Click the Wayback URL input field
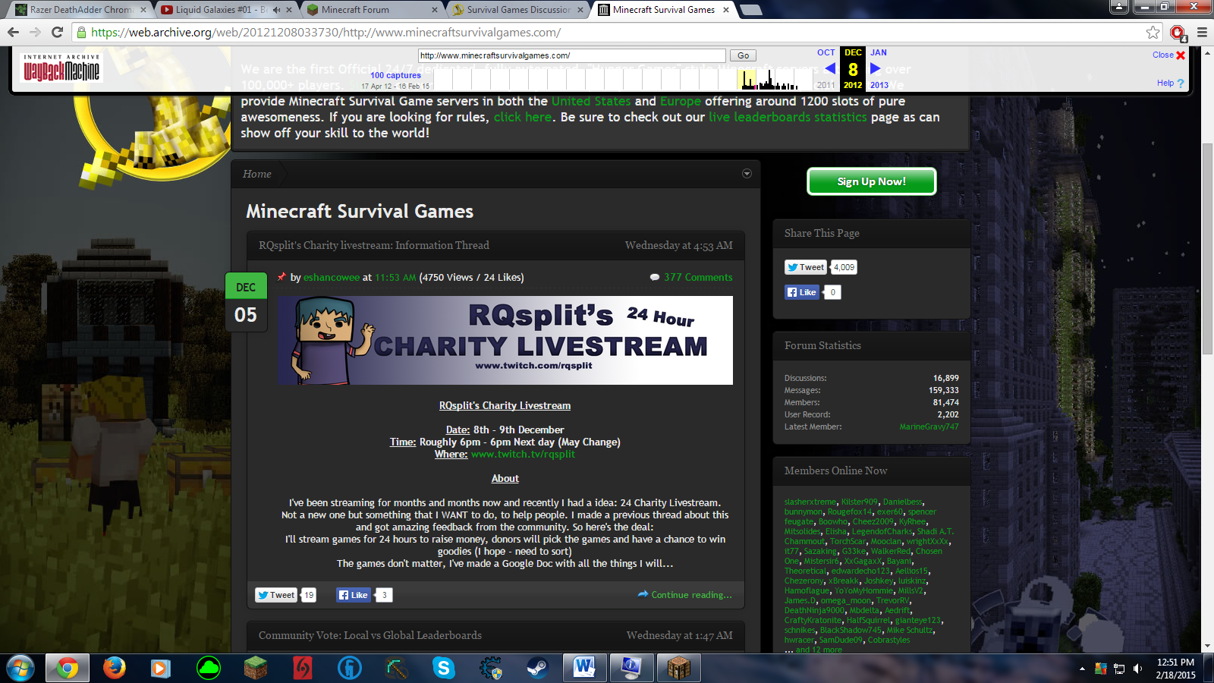This screenshot has height=683, width=1214. pyautogui.click(x=572, y=55)
